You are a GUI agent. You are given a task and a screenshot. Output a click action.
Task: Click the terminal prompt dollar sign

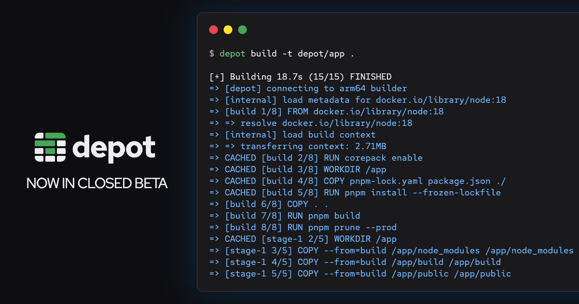coord(211,54)
